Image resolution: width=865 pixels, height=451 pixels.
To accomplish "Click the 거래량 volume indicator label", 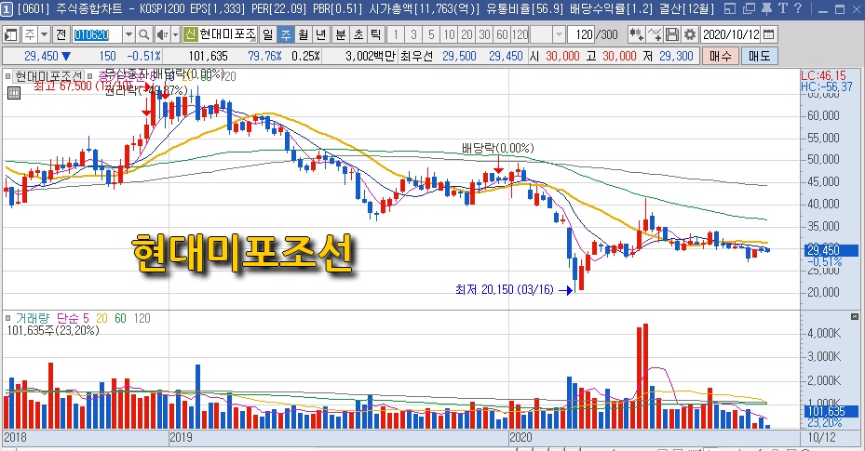I will [x=32, y=318].
